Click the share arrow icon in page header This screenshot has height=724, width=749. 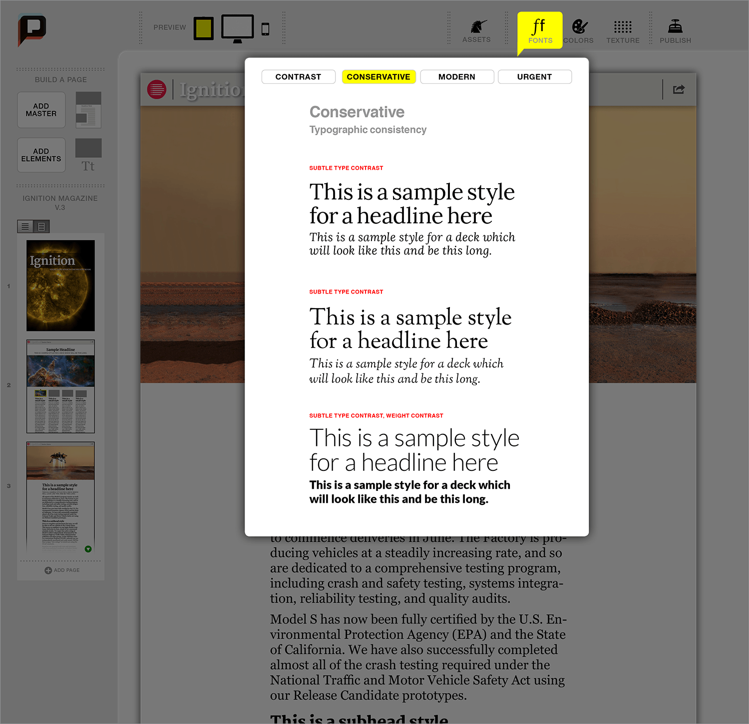click(x=679, y=89)
